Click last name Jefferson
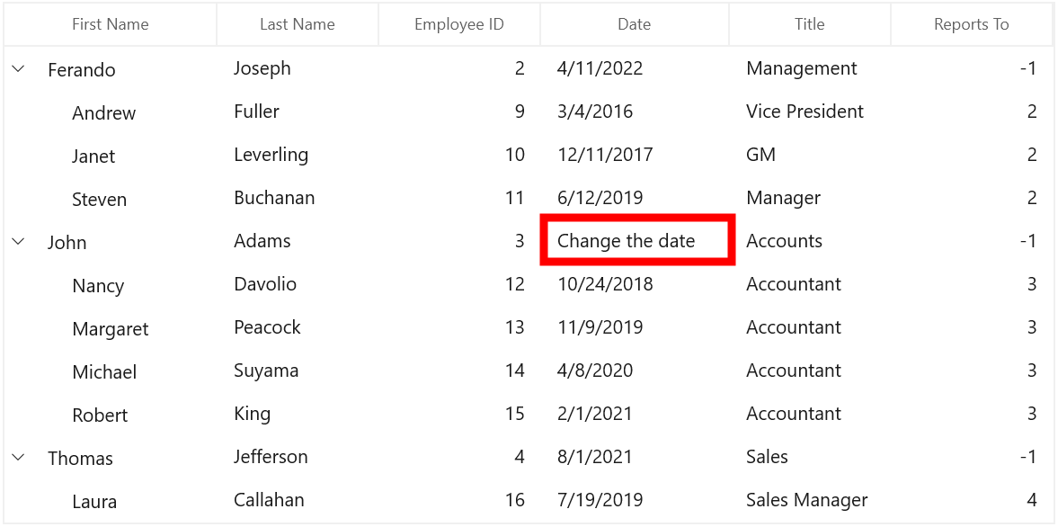Image resolution: width=1058 pixels, height=527 pixels. tap(271, 457)
